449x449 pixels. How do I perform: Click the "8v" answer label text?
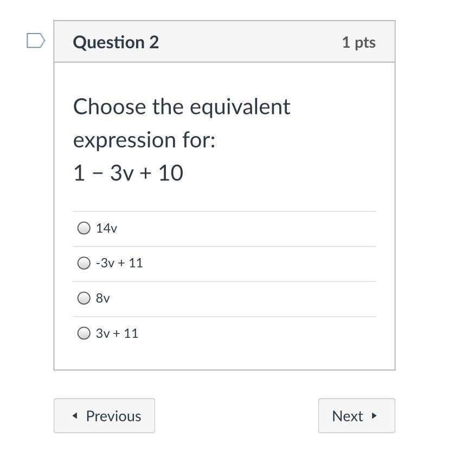click(103, 298)
